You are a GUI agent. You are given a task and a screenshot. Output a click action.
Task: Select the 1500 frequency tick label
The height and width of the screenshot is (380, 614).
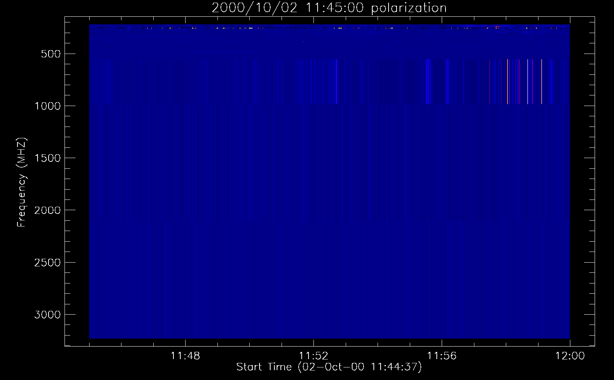(47, 158)
